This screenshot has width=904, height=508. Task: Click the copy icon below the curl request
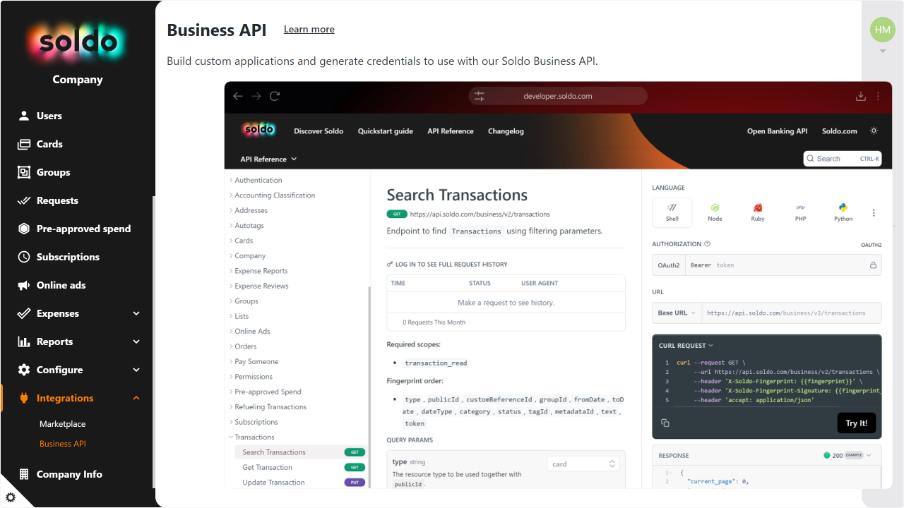click(665, 423)
